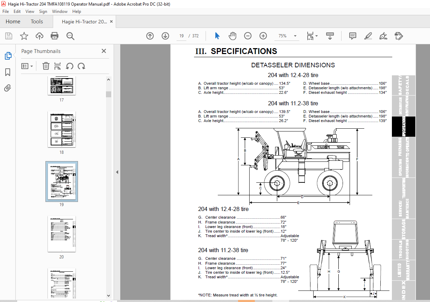Screen dimensions: 430x302
Task: Open Bookmarks panel in left sidebar
Action: [8, 72]
